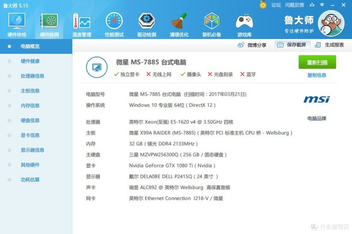Open 清理优化 cleanup broom icon

[x=179, y=25]
